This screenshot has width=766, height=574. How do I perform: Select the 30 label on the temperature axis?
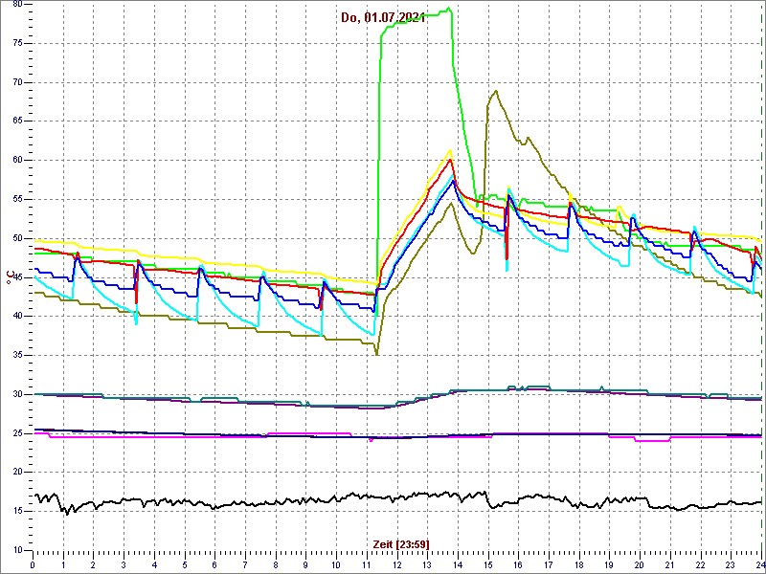coord(16,394)
